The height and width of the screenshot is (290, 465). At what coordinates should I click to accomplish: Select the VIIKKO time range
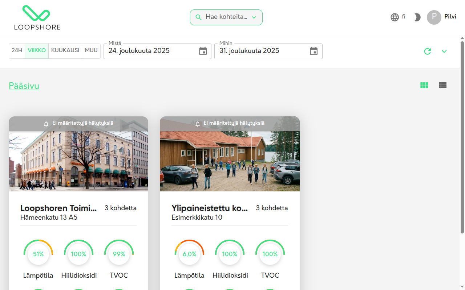point(37,51)
